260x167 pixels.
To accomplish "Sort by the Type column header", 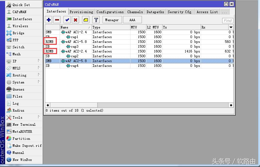I will pyautogui.click(x=111, y=27).
